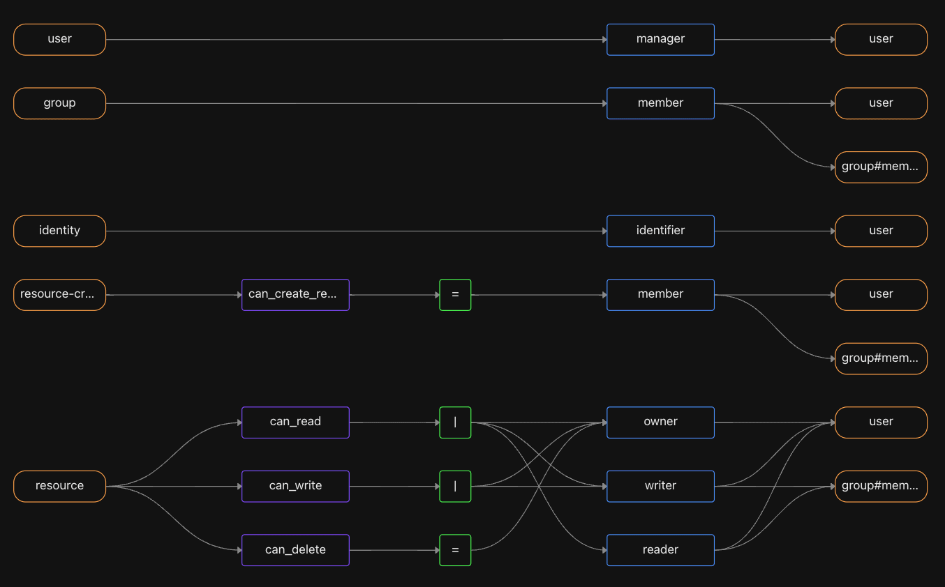Click the equals operator after can_delete
945x587 pixels.
(x=455, y=550)
